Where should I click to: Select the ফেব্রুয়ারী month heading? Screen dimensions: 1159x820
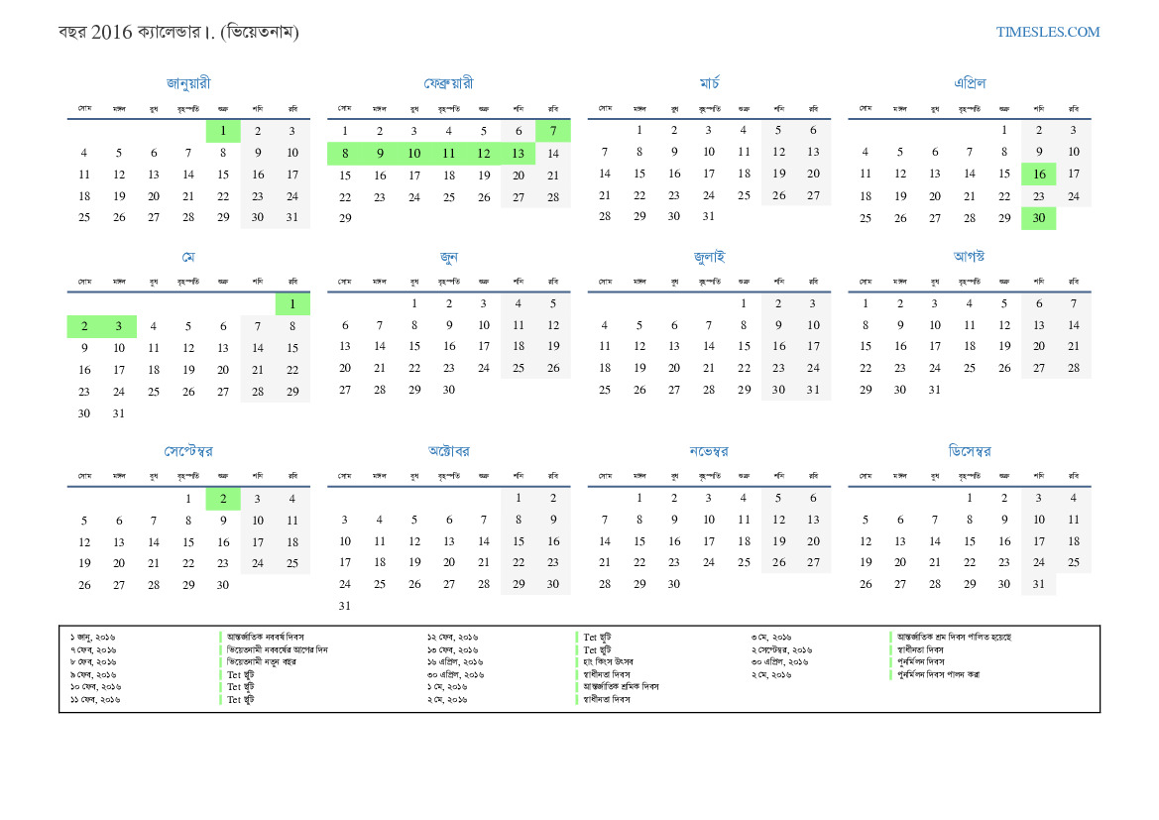coord(449,83)
